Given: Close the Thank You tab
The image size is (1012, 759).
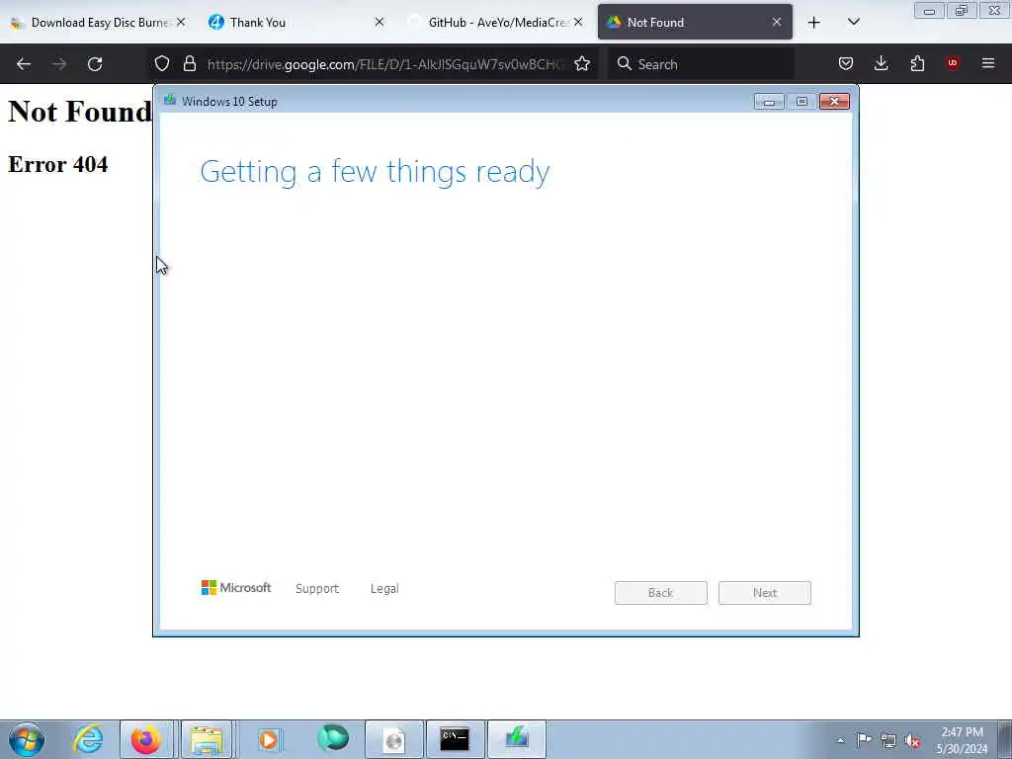Looking at the screenshot, I should tap(379, 23).
